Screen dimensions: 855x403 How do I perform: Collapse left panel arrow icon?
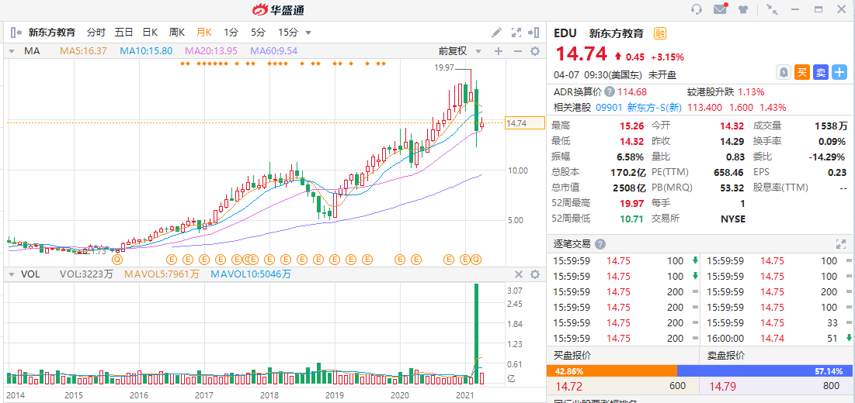(x=16, y=33)
